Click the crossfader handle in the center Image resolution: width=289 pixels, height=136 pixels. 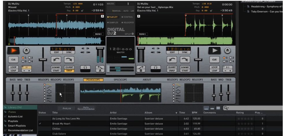click(108, 69)
